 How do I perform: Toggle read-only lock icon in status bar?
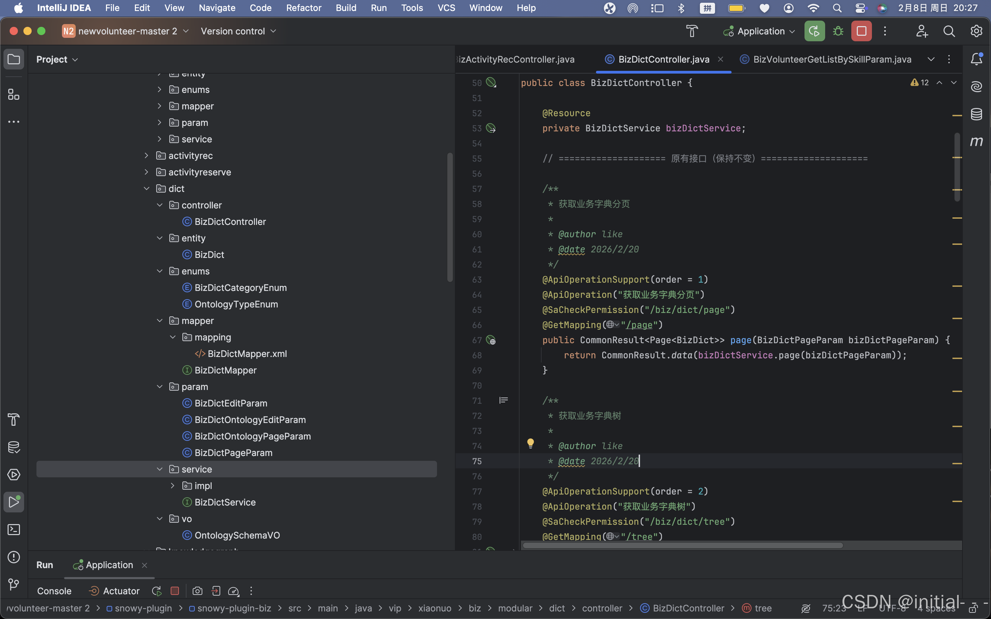[974, 608]
